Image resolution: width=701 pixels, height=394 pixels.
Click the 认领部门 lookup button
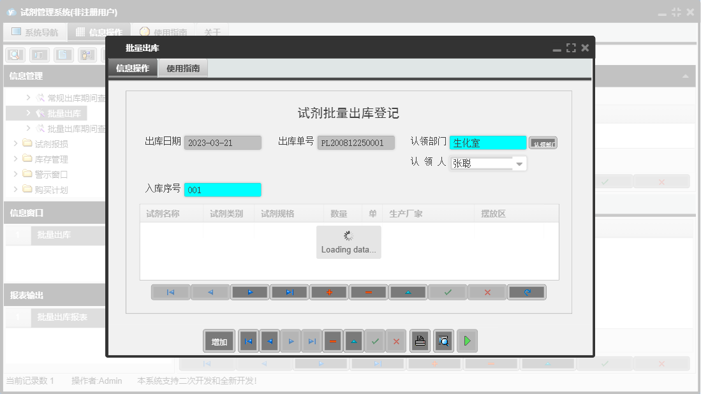coord(542,142)
